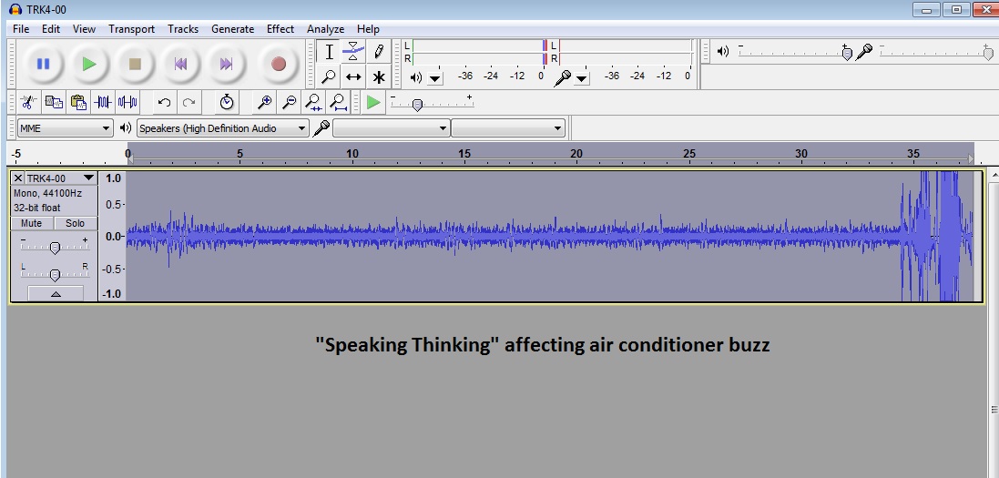999x478 pixels.
Task: Remove track with the X button
Action: click(18, 178)
